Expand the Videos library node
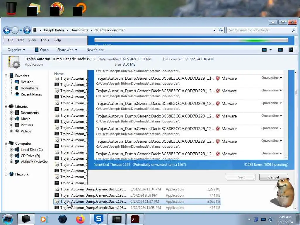The image size is (300, 225). (x=11, y=131)
